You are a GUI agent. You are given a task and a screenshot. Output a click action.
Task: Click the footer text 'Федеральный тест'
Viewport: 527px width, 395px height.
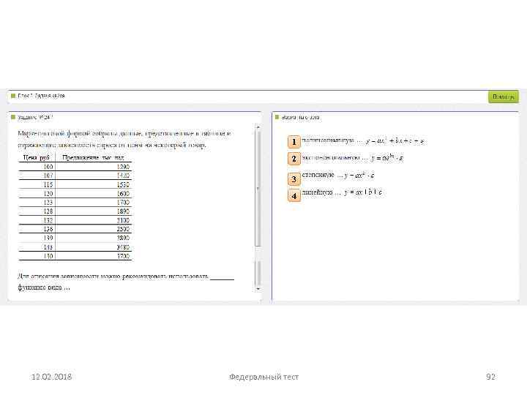tap(263, 377)
